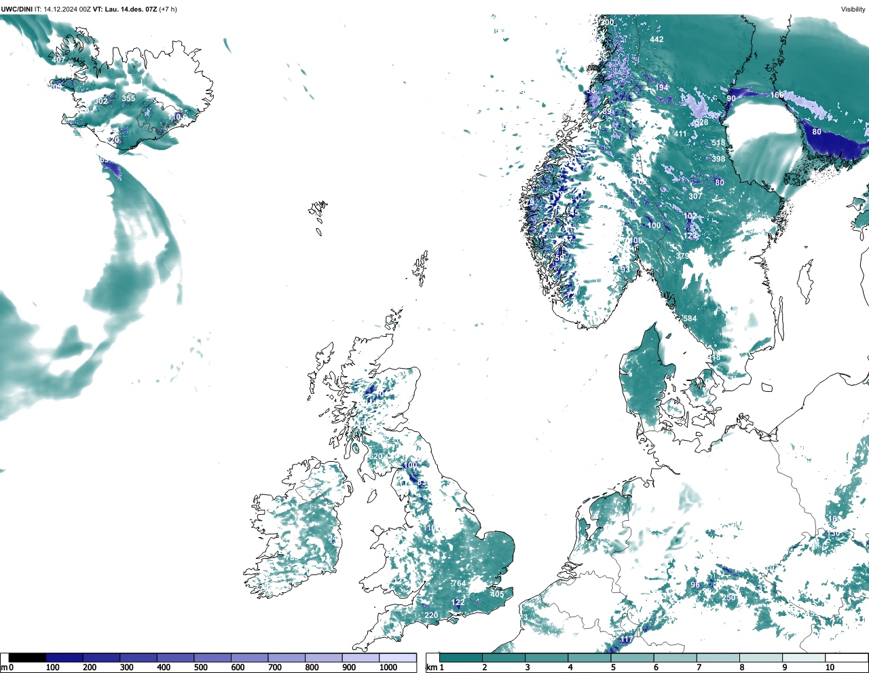Click the lightest lavender swatch above 1000 m
Viewport: 869px width, 673px height.
pyautogui.click(x=398, y=657)
